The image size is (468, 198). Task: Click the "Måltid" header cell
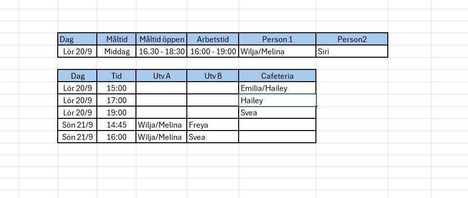(117, 39)
